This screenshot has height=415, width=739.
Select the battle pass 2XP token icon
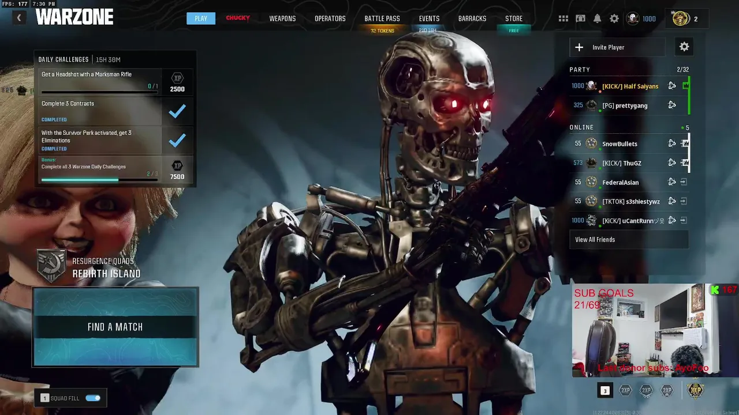(667, 390)
